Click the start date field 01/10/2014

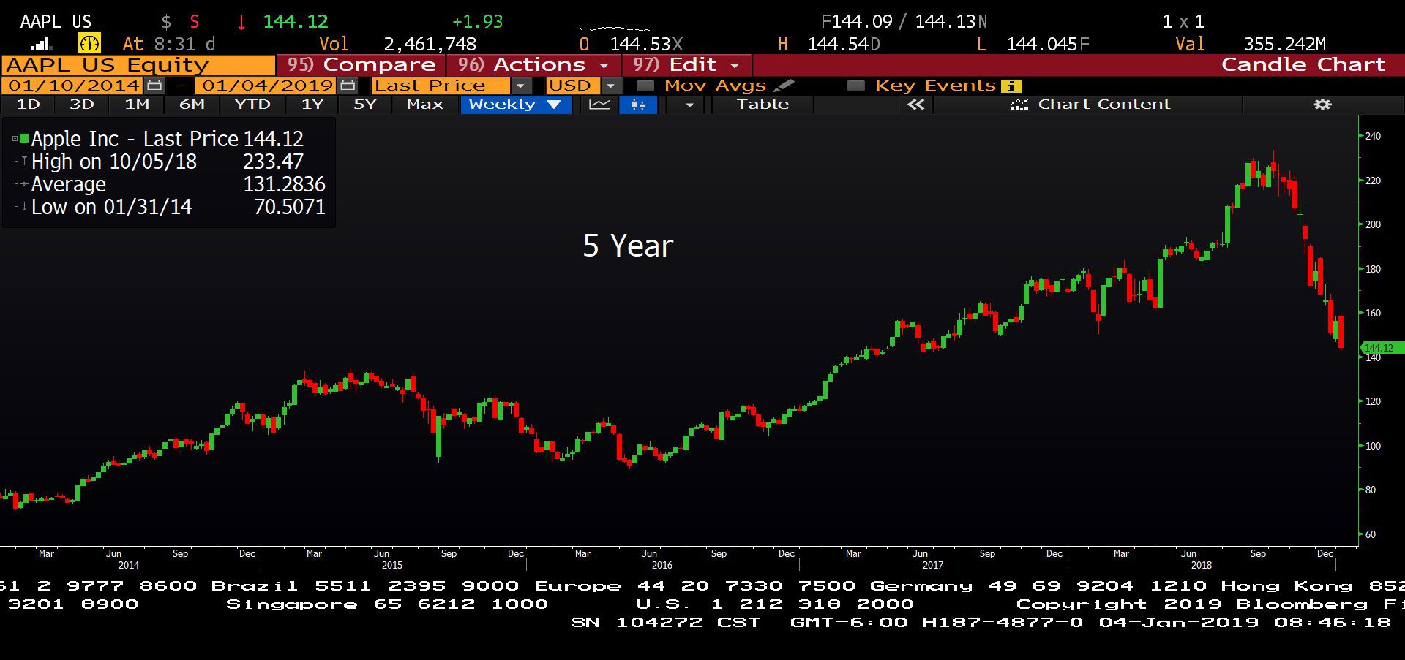point(74,86)
